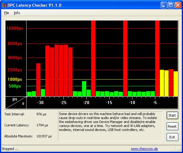Click the 16000µs axis label
Image resolution: width=183 pixels, height=153 pixels.
15,28
